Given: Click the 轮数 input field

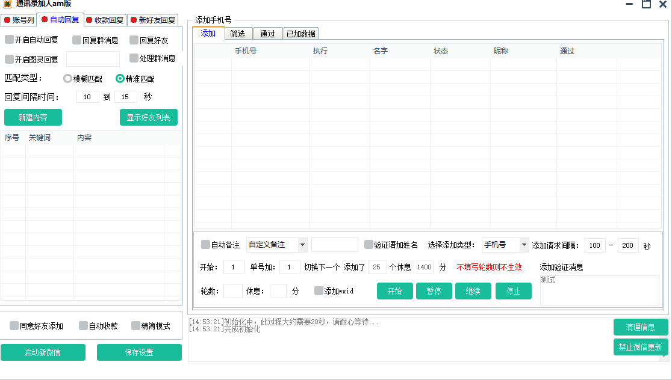Looking at the screenshot, I should pos(232,290).
